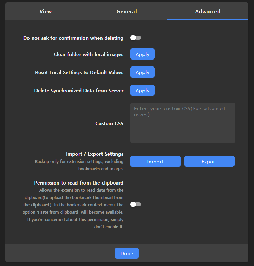
Task: Switch to the View tab
Action: click(46, 11)
